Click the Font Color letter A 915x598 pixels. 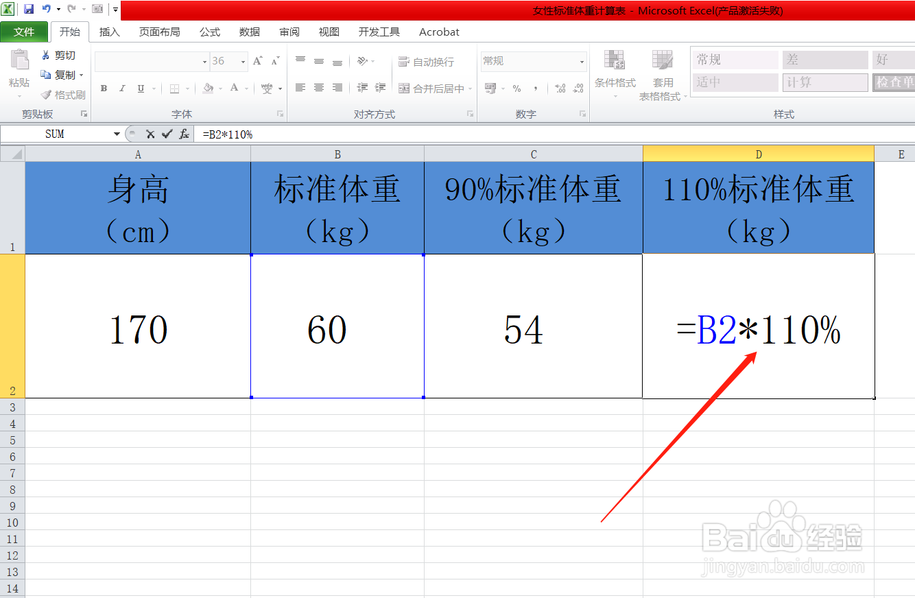[235, 88]
